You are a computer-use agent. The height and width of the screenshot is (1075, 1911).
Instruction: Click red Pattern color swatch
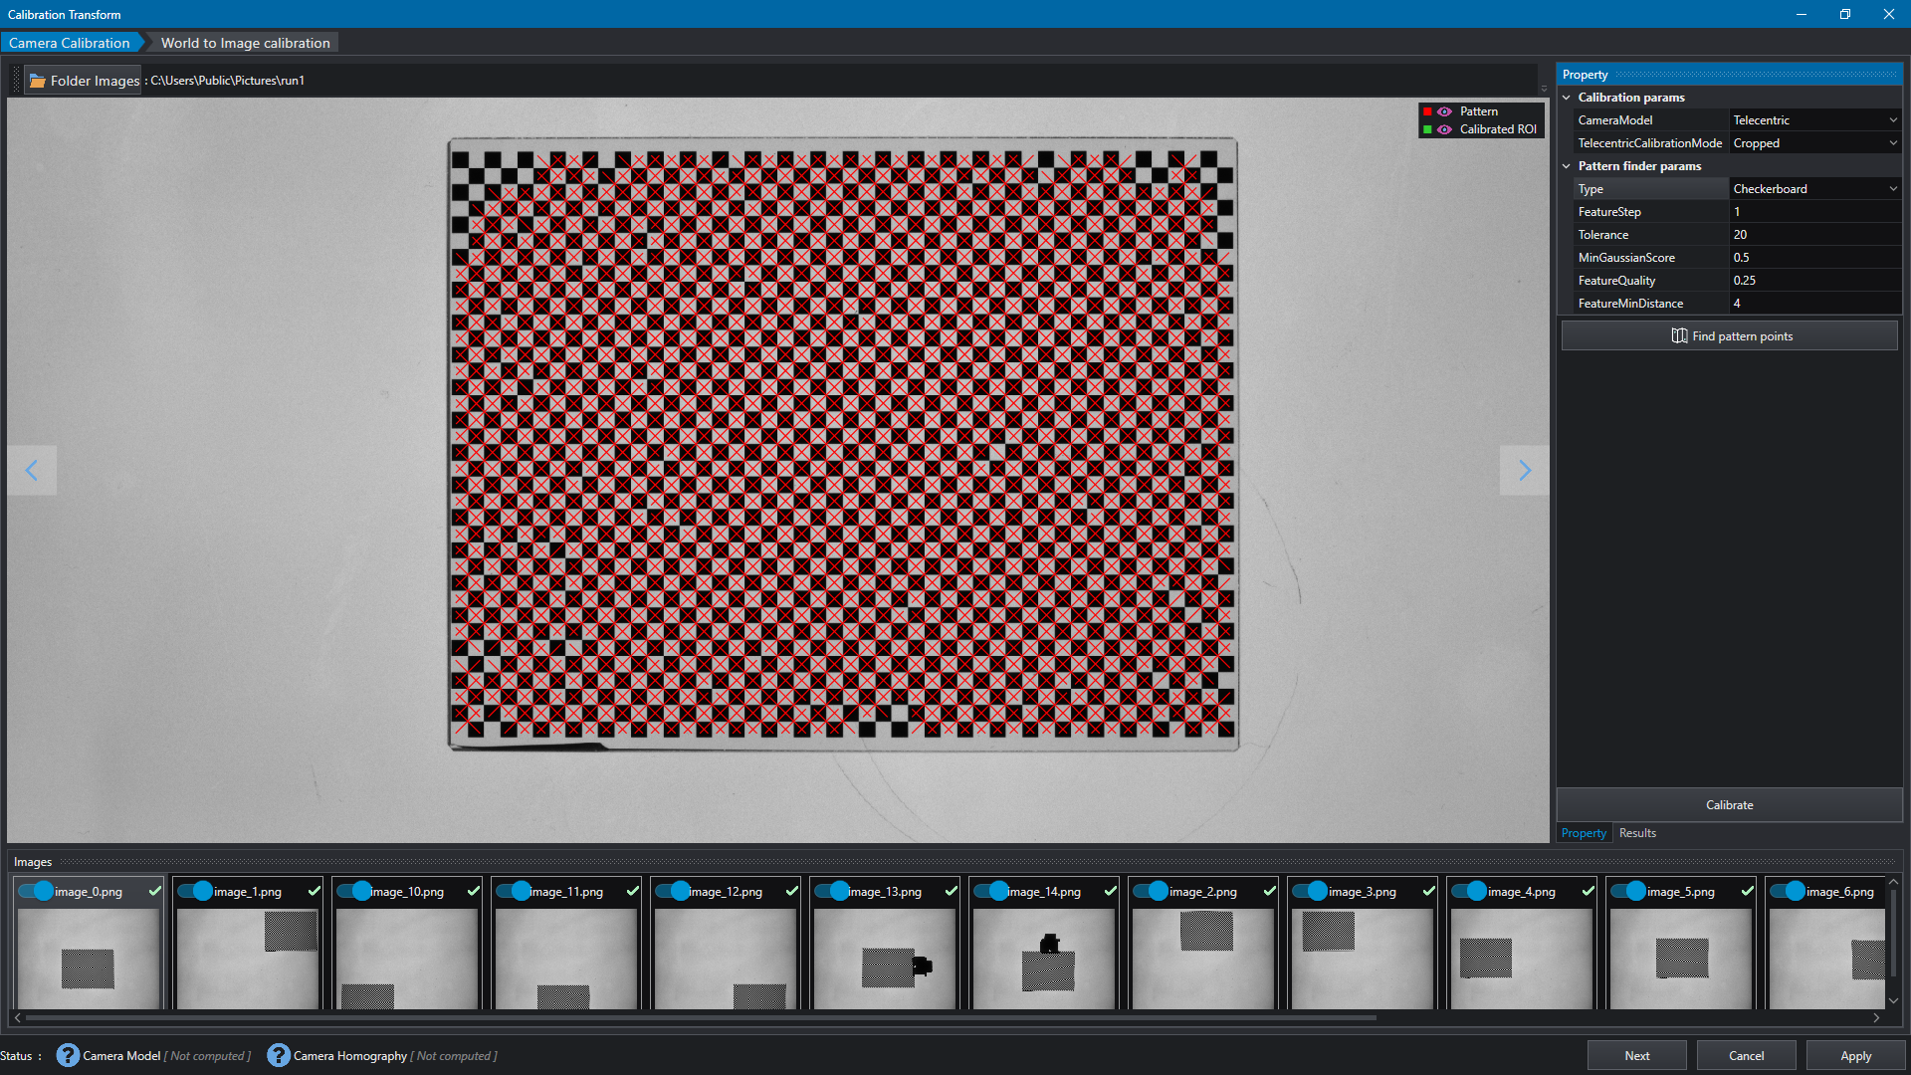click(x=1427, y=111)
